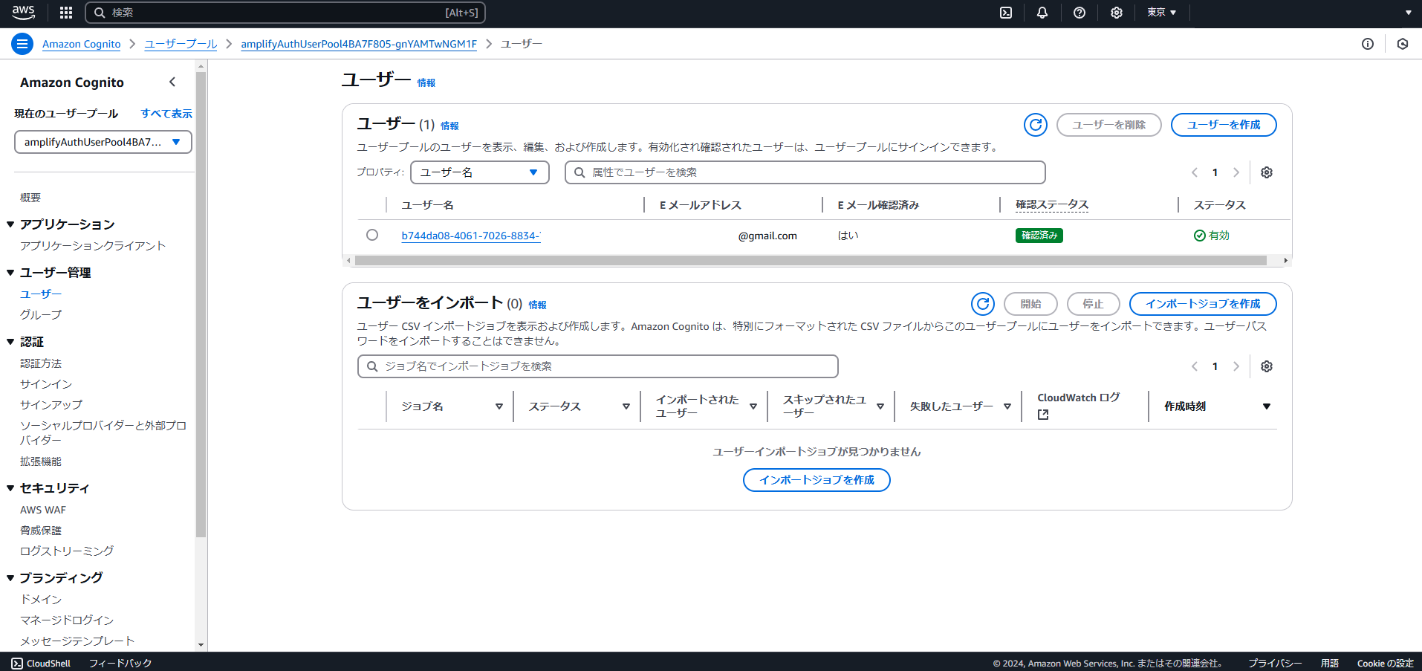Click すべて表示 link in sidebar

[x=166, y=114]
